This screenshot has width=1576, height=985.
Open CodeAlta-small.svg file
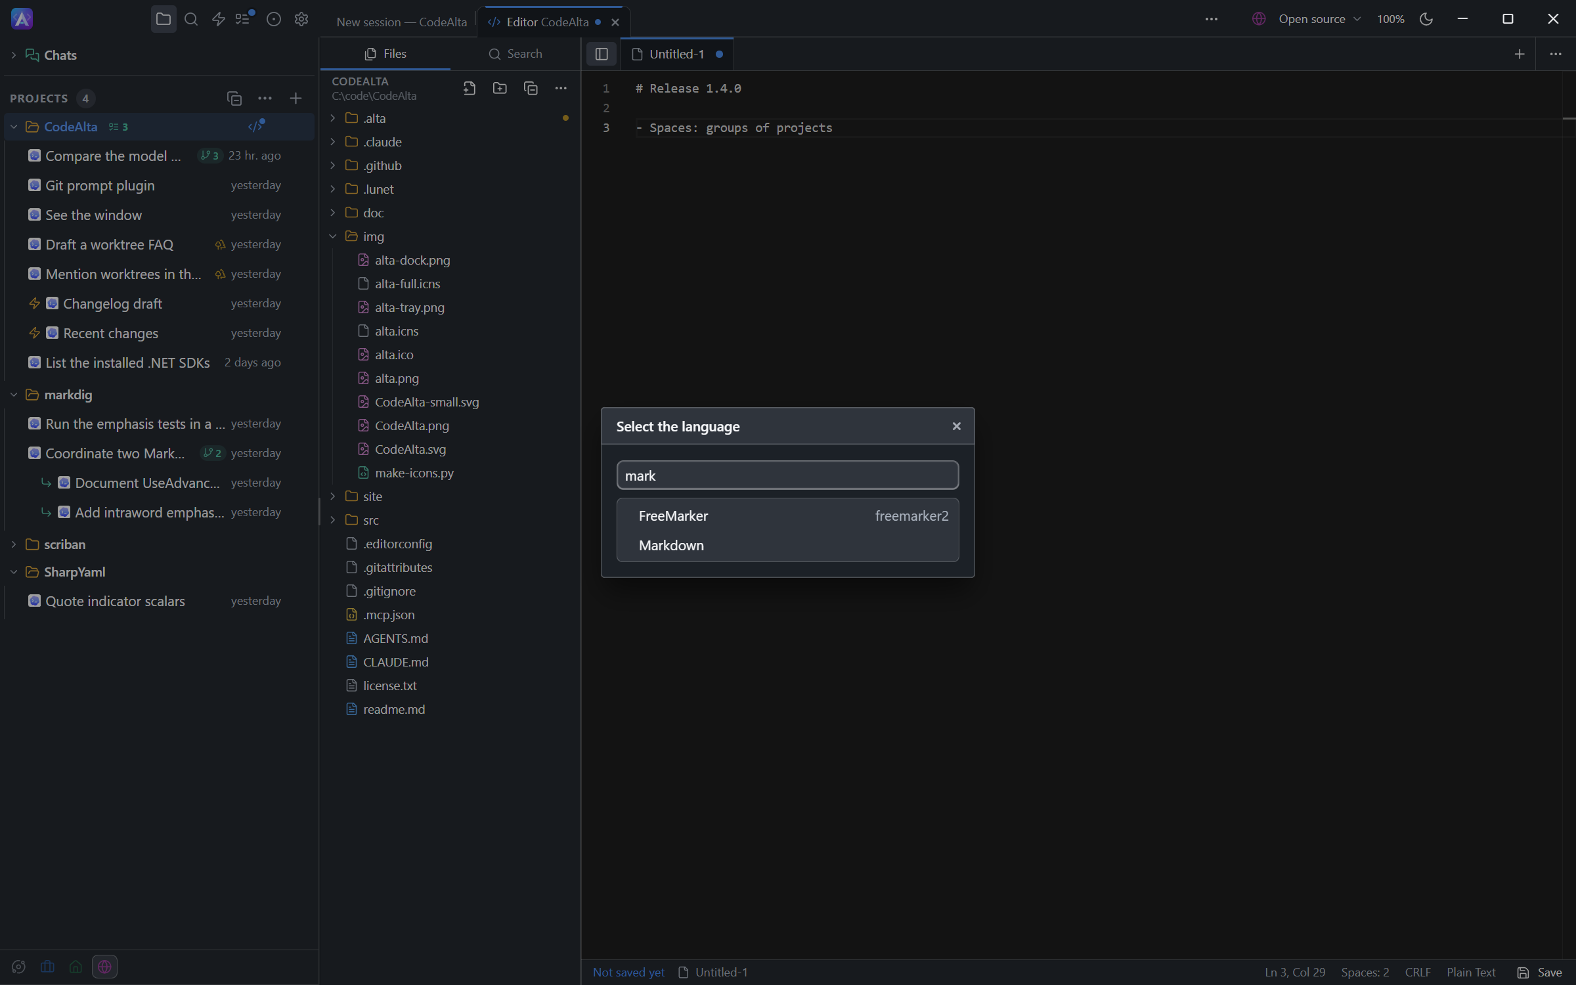[x=450, y=402]
